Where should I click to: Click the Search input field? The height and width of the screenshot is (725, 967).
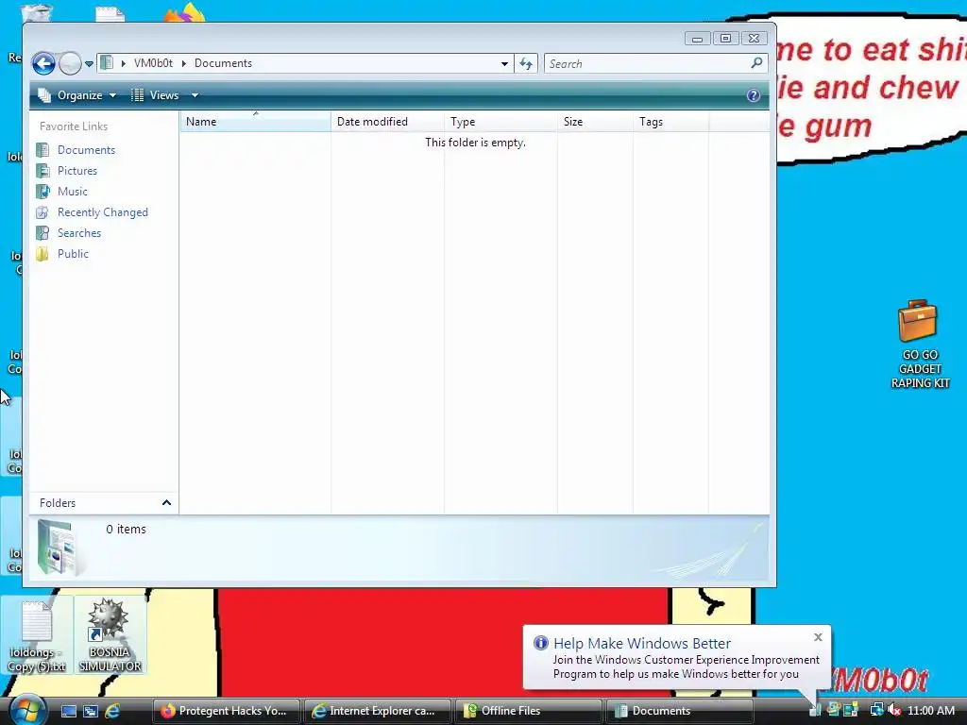pyautogui.click(x=647, y=63)
